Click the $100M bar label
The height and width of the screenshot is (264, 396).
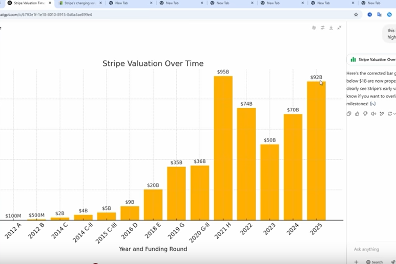[13, 216]
